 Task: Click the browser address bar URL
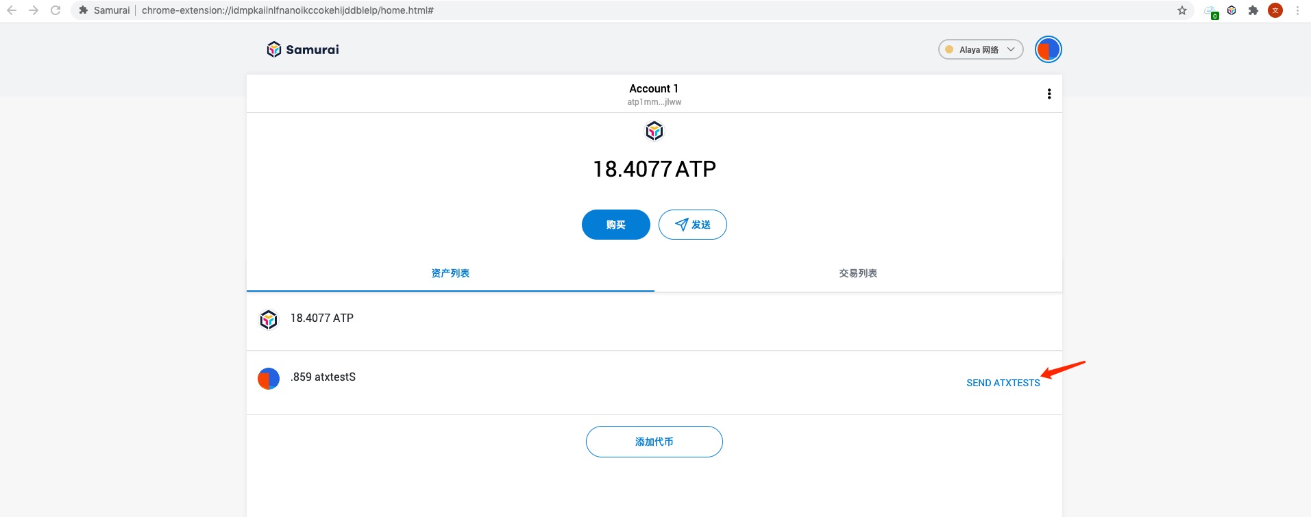coord(288,10)
